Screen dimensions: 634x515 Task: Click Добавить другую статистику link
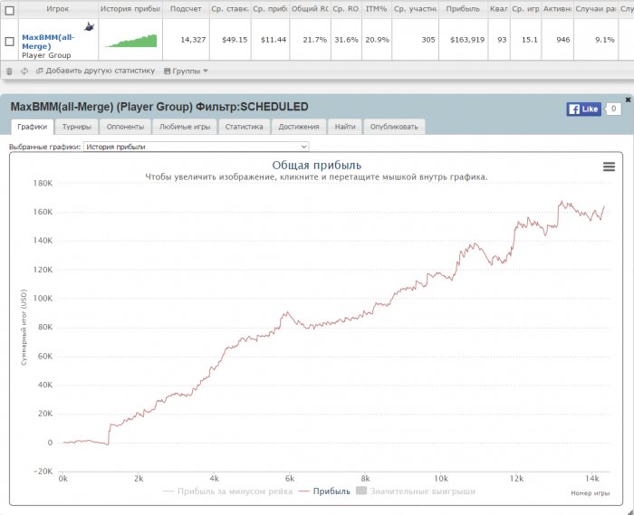pos(96,71)
